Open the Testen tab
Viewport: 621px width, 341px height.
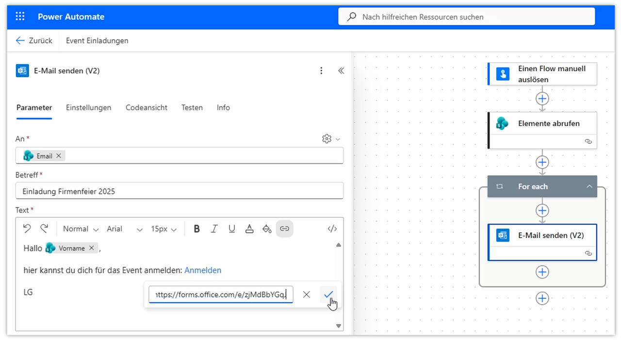[x=192, y=108]
